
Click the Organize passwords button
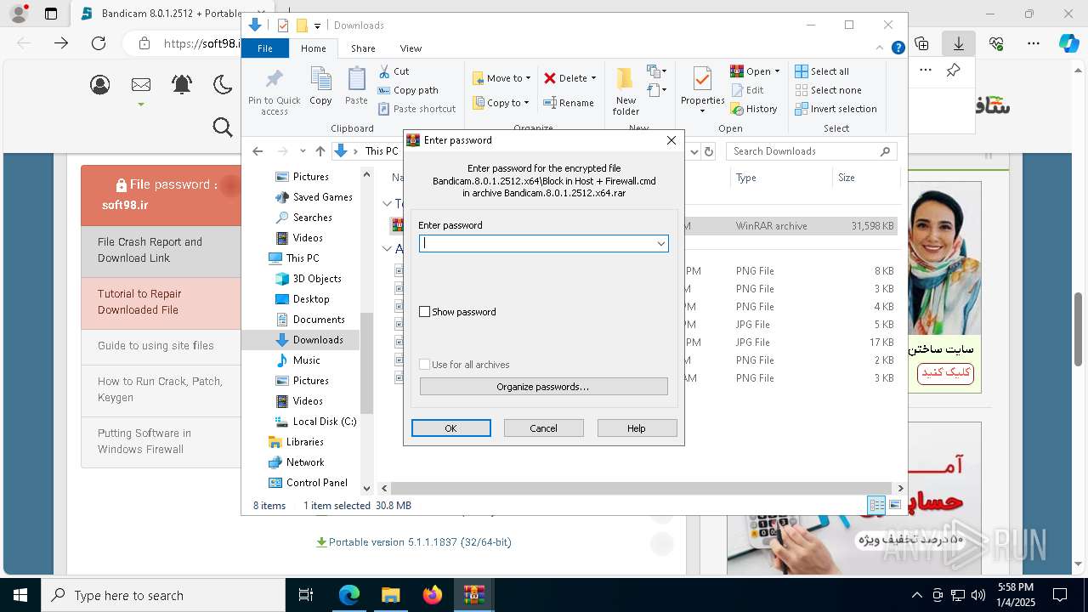point(543,387)
